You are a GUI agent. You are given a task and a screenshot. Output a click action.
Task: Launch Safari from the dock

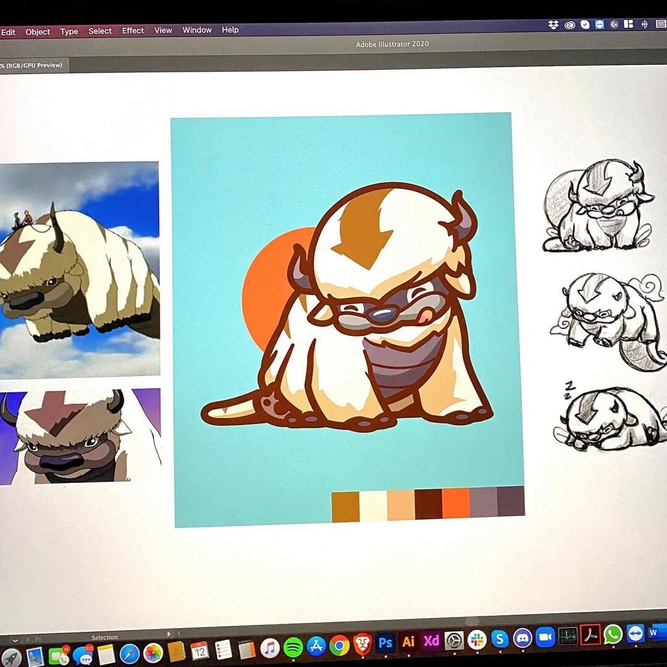(x=129, y=653)
